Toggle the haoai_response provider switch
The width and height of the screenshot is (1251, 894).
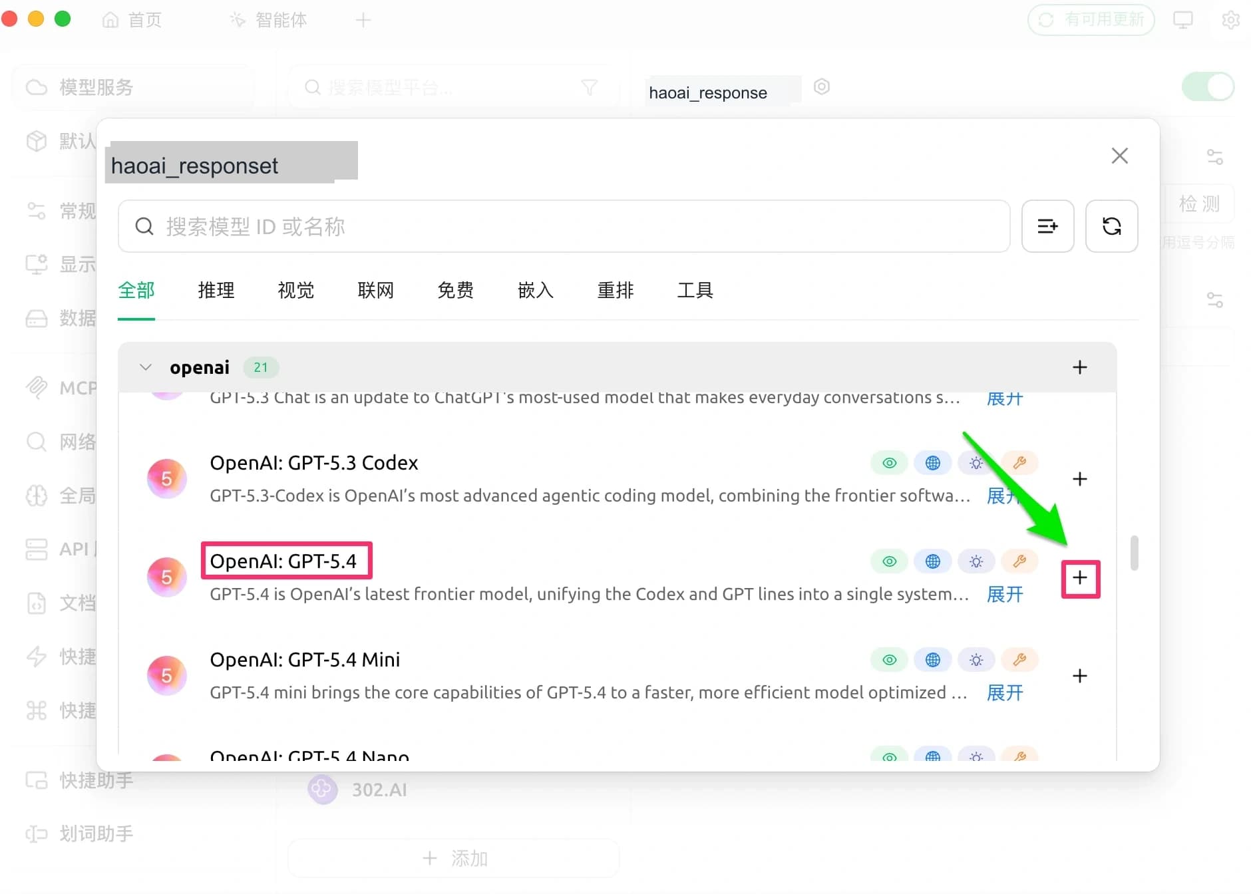coord(1208,87)
